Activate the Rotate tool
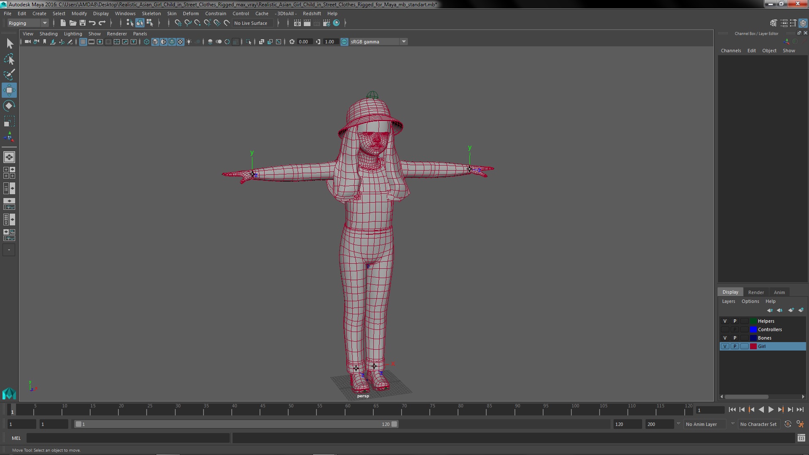The height and width of the screenshot is (455, 809). [9, 106]
